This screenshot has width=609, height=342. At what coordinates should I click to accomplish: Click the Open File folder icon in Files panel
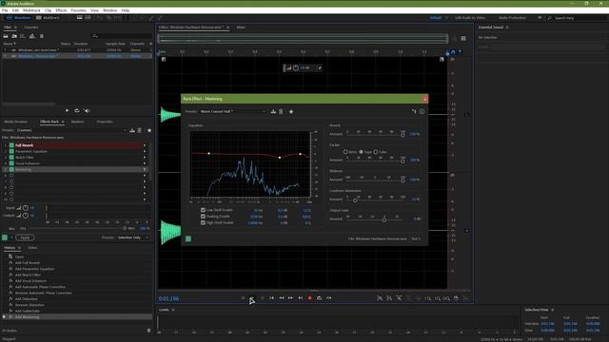pyautogui.click(x=6, y=36)
